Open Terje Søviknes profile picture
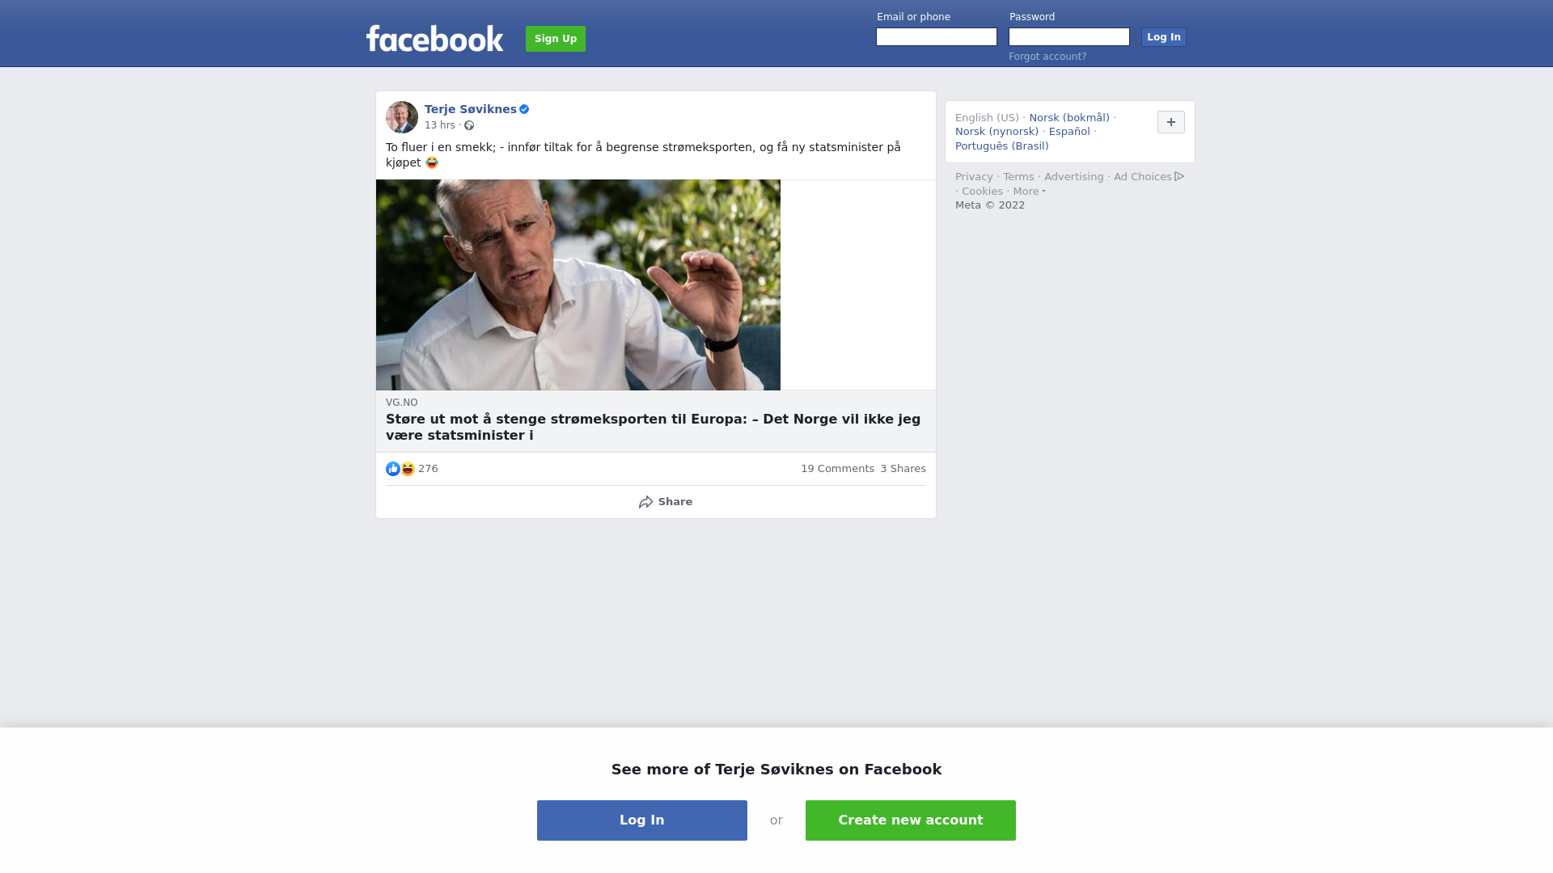 [402, 117]
